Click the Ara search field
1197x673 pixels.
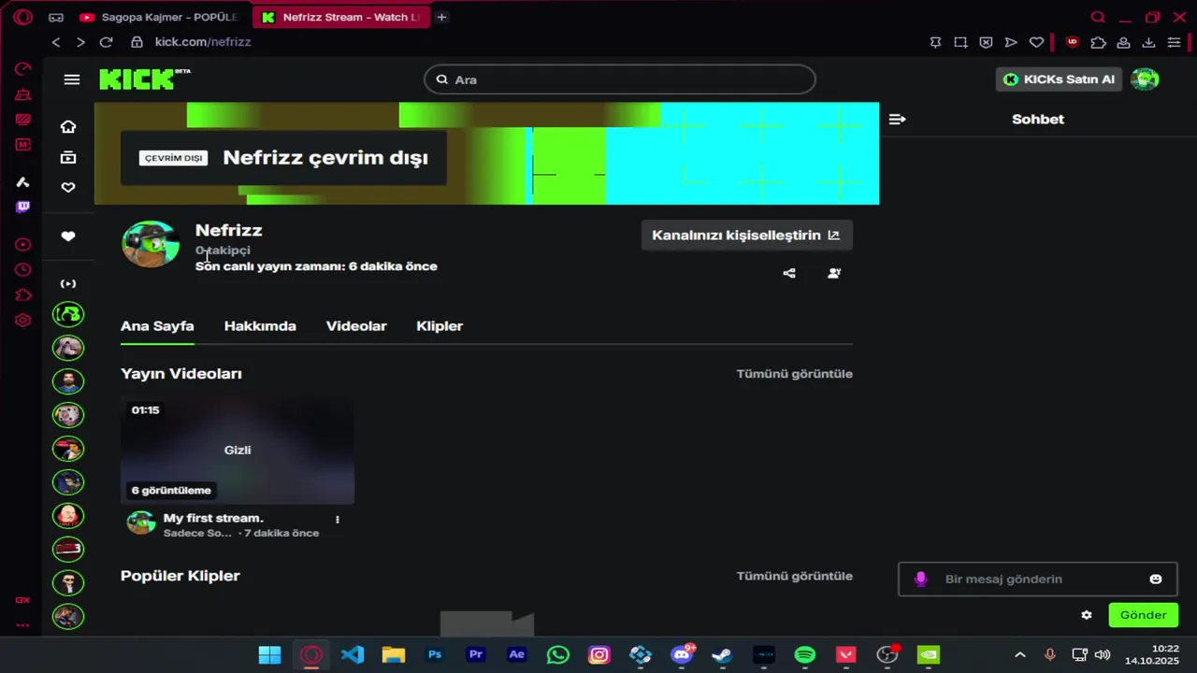[619, 79]
